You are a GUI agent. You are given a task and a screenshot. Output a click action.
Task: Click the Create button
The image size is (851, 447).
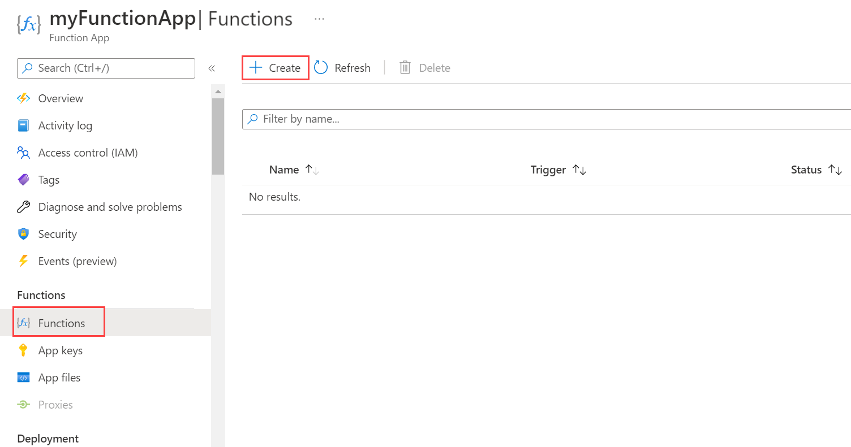click(276, 68)
